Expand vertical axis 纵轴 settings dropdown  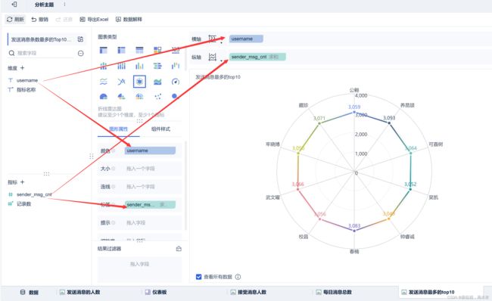coord(215,57)
